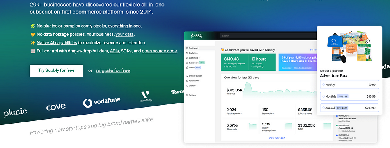Select the Annual plan radio button
The image size is (390, 148).
[x=323, y=108]
